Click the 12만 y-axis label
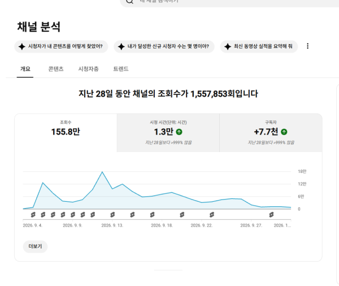Screen dimensions: 339x286 [302, 184]
